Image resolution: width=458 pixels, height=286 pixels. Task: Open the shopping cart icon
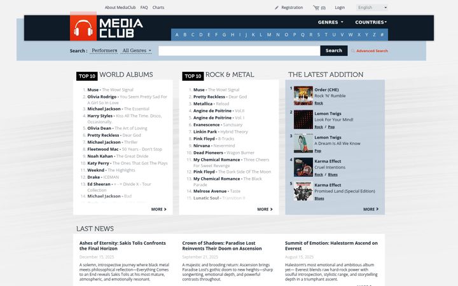click(x=316, y=8)
